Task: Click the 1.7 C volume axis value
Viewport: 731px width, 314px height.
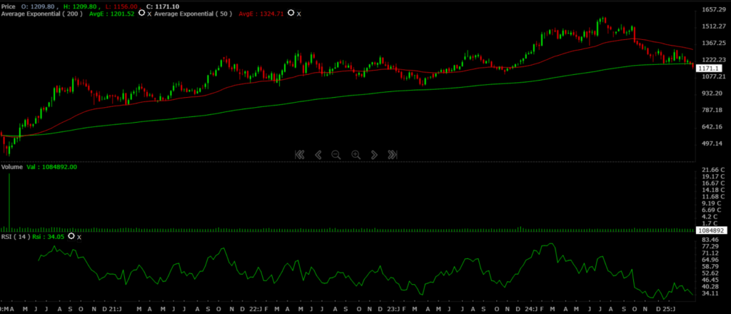Action: click(710, 223)
